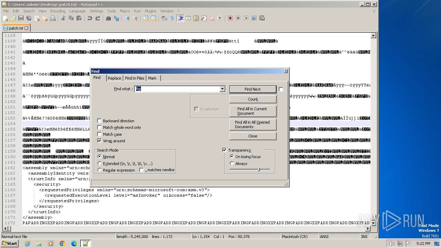Screen dimensions: 441x248
Task: Cut the selection with the scissors icon
Action: click(63, 18)
